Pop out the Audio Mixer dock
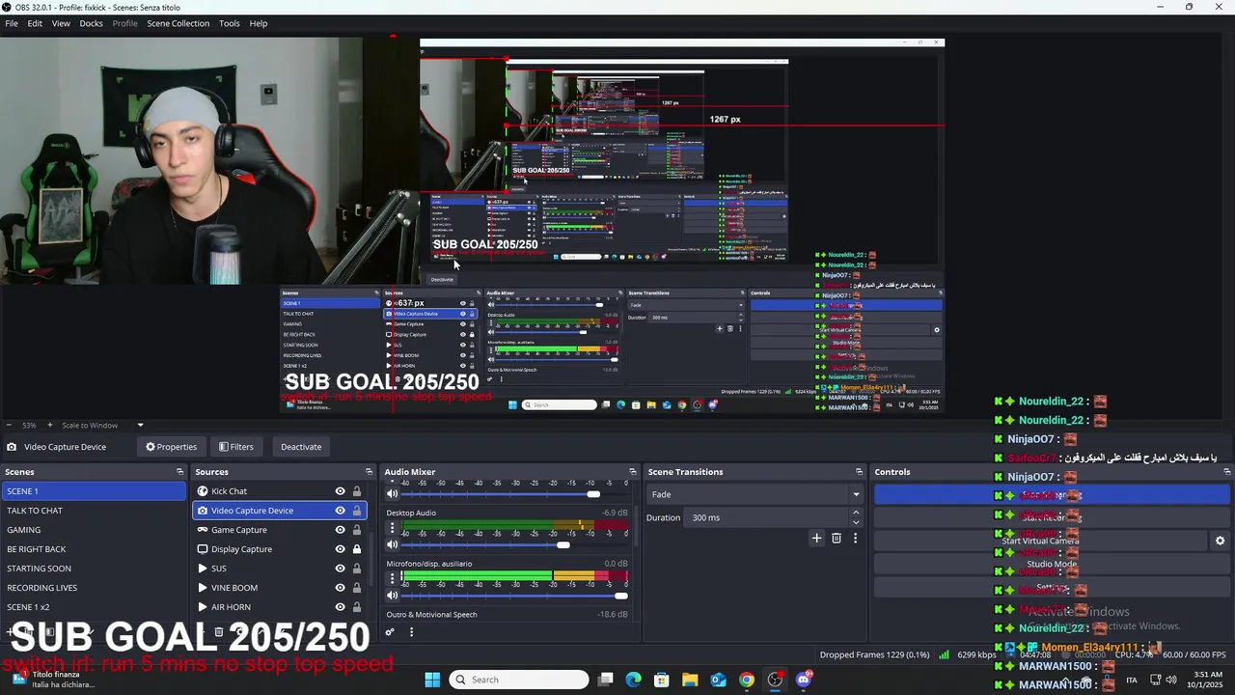This screenshot has height=695, width=1235. pyautogui.click(x=633, y=472)
